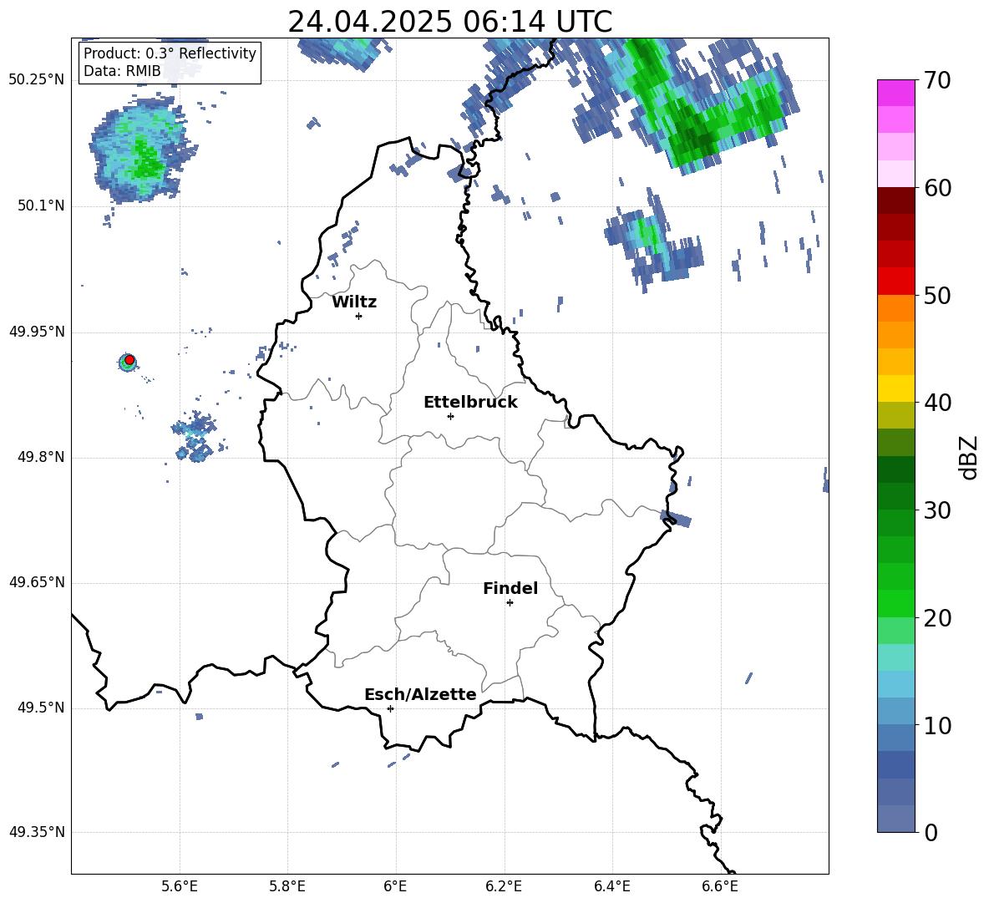The width and height of the screenshot is (989, 903).
Task: Click the colorbar value 60
Action: [x=937, y=188]
